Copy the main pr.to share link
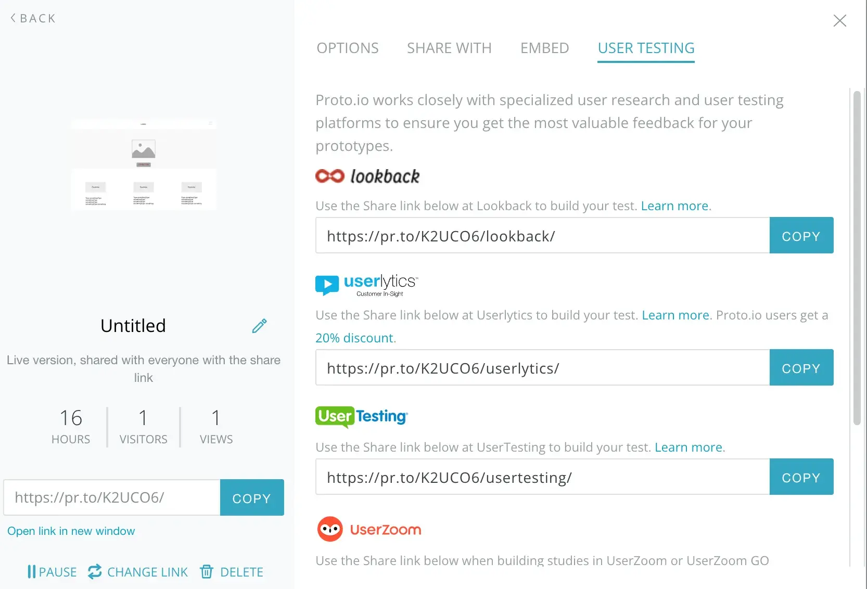 [x=252, y=498]
